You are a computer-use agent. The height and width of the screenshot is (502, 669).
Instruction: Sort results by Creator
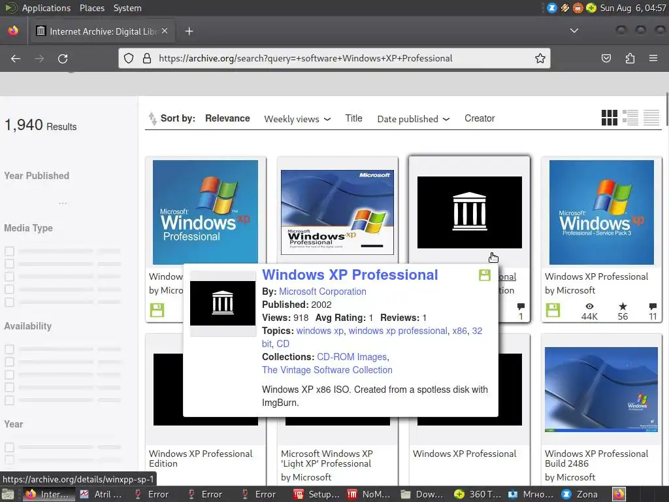click(x=480, y=118)
